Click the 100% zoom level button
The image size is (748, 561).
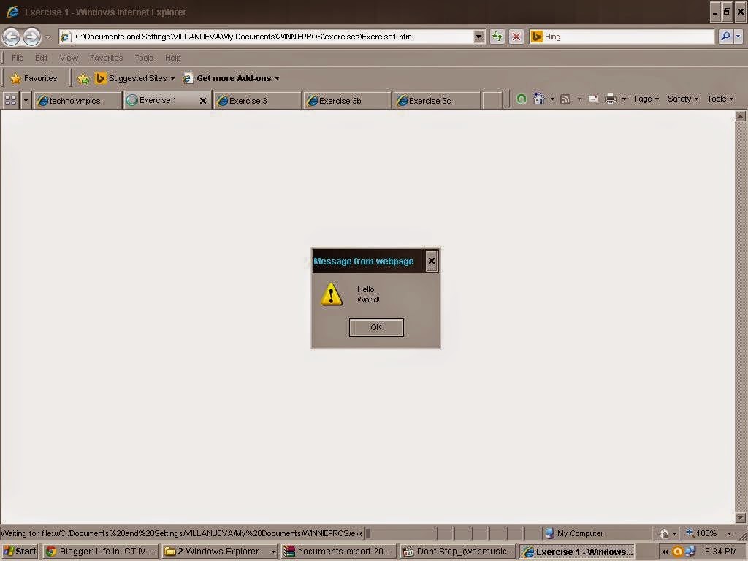[x=702, y=533]
